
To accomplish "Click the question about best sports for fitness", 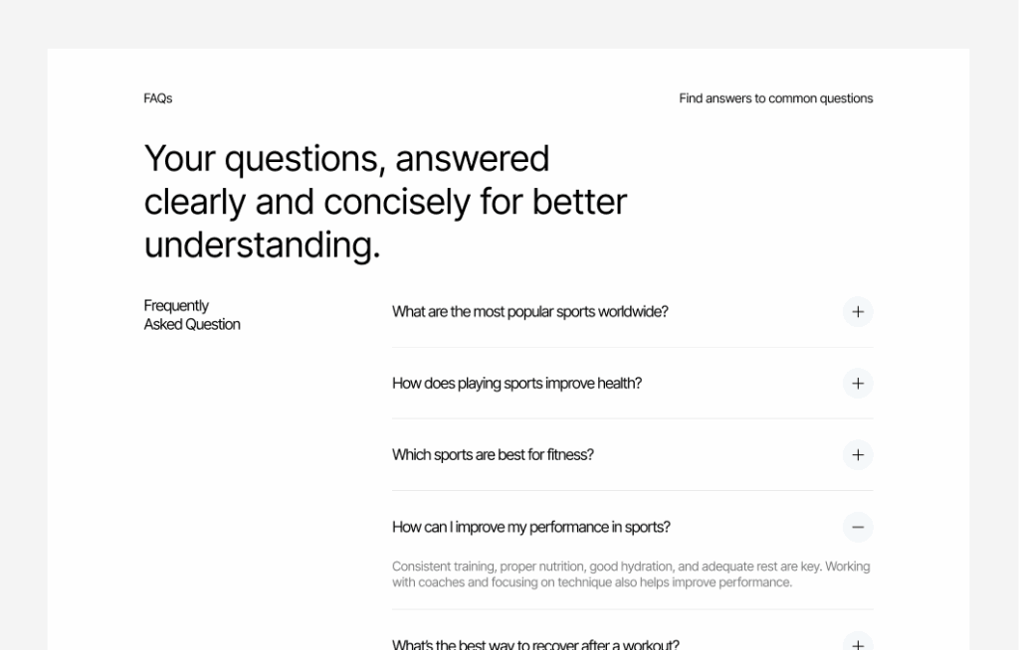I will [493, 454].
